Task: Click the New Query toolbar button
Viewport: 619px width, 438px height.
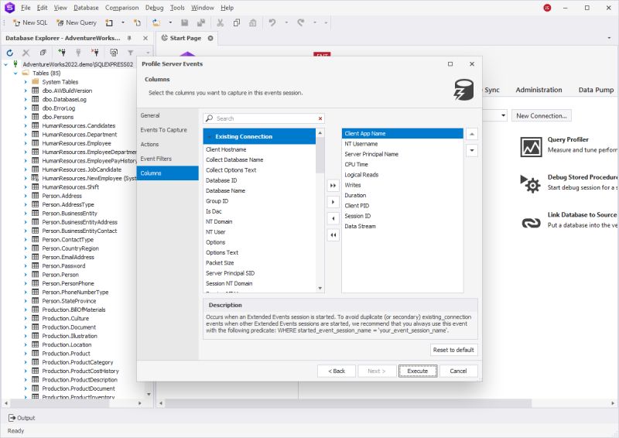Action: pyautogui.click(x=77, y=23)
